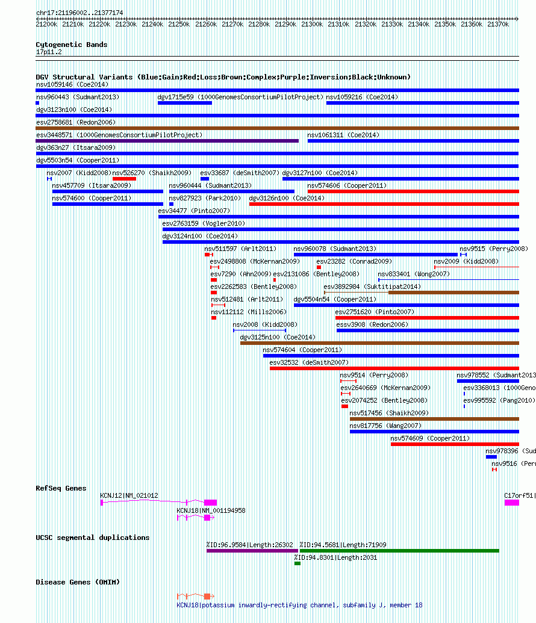This screenshot has width=536, height=623.
Task: Open nsv1061311 (Coe2014) variant
Action: [x=343, y=135]
